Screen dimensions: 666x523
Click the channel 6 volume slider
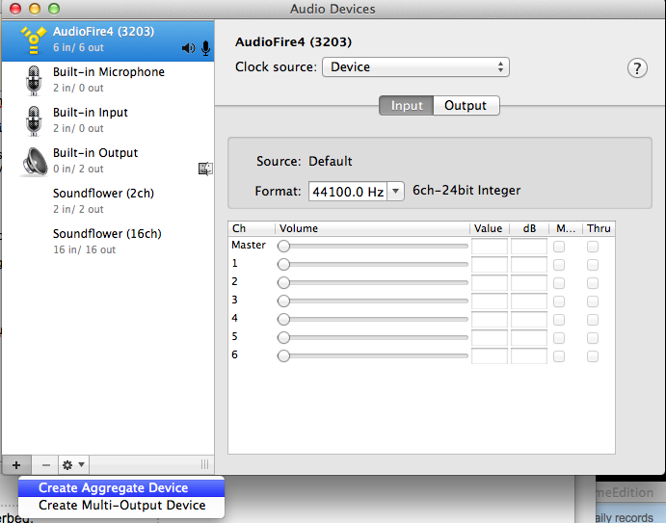(372, 355)
